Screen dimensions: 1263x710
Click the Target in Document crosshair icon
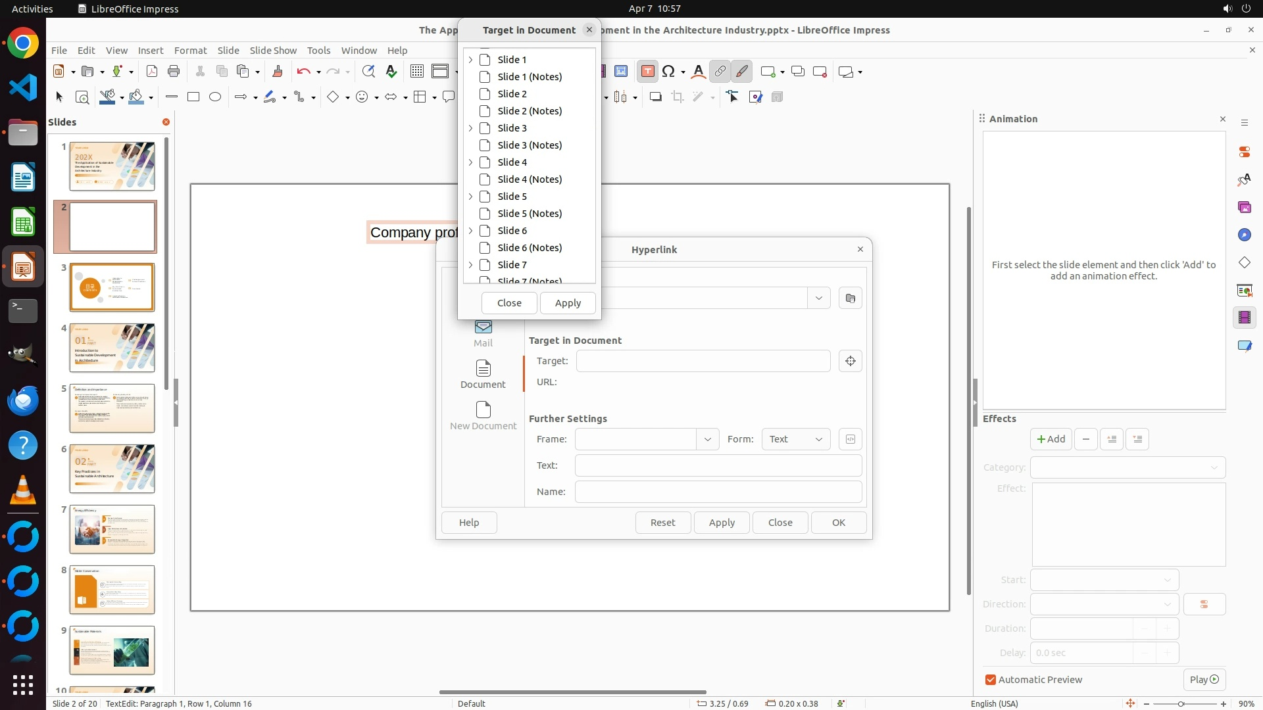(x=850, y=361)
